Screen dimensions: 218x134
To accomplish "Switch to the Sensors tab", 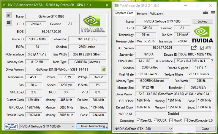I will tap(141, 14).
